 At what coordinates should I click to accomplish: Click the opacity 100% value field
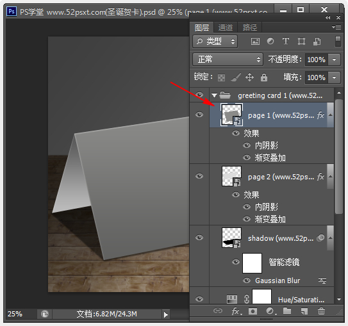(x=316, y=60)
